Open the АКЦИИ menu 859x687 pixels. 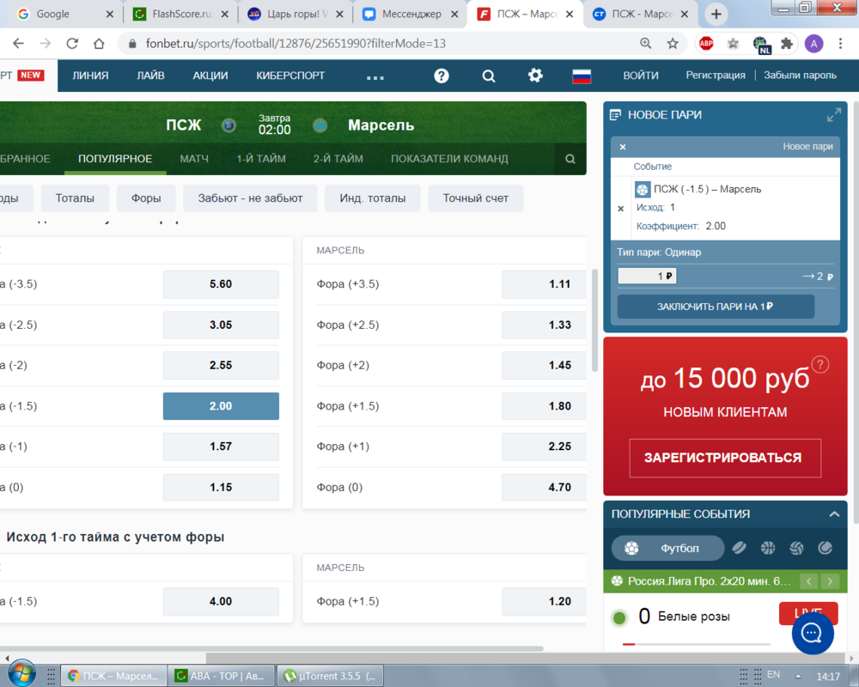tap(210, 76)
